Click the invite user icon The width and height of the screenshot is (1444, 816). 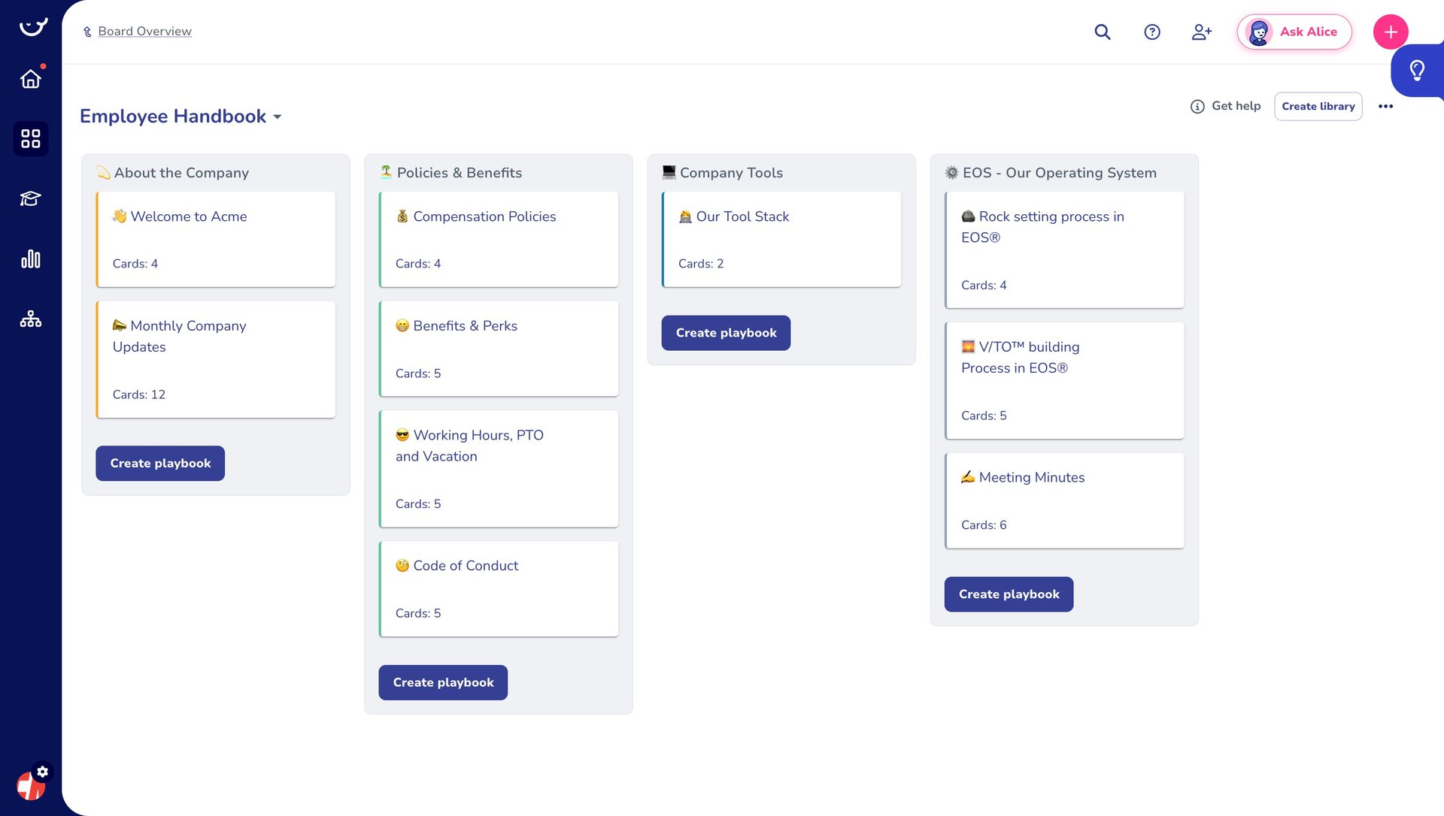coord(1201,32)
